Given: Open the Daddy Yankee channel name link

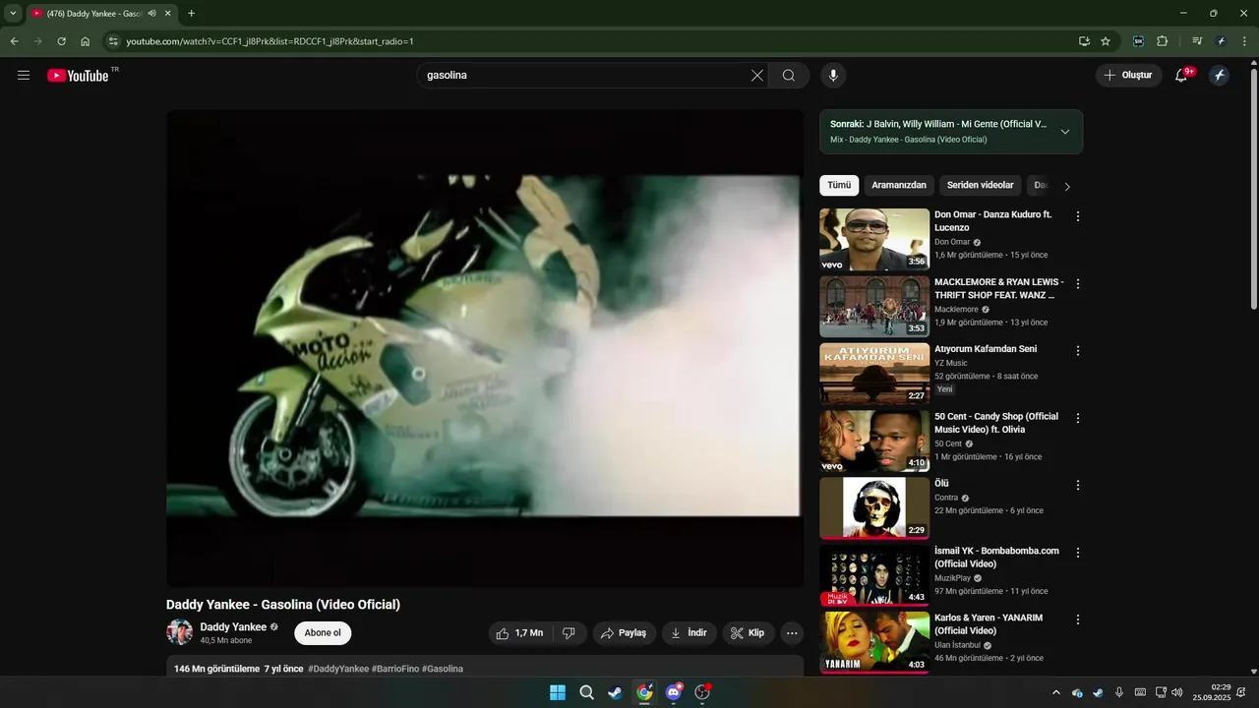Looking at the screenshot, I should [233, 627].
